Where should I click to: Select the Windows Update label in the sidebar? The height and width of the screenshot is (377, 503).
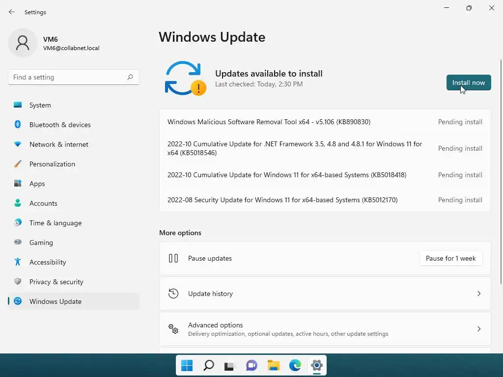point(56,301)
